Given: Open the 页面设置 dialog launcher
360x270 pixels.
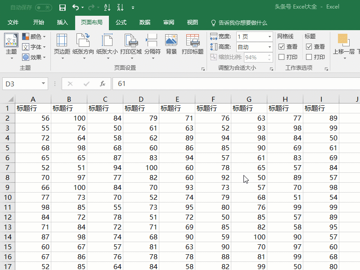Looking at the screenshot, I should click(x=203, y=69).
